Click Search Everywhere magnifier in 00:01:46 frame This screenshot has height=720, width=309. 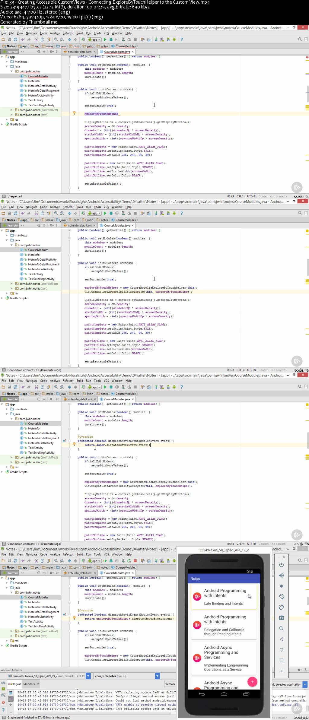[x=300, y=213]
